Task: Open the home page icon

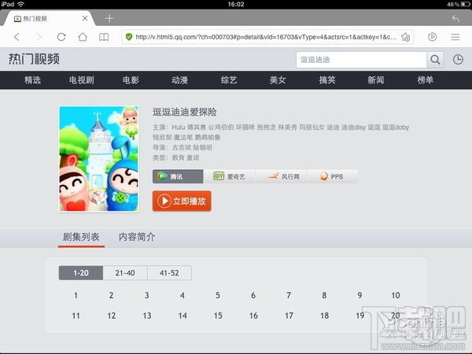Action: pyautogui.click(x=83, y=37)
